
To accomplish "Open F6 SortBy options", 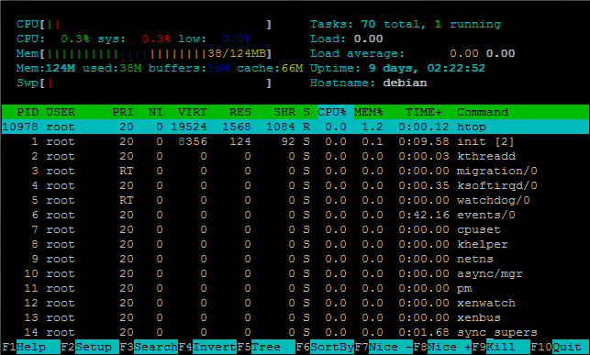I will point(325,347).
